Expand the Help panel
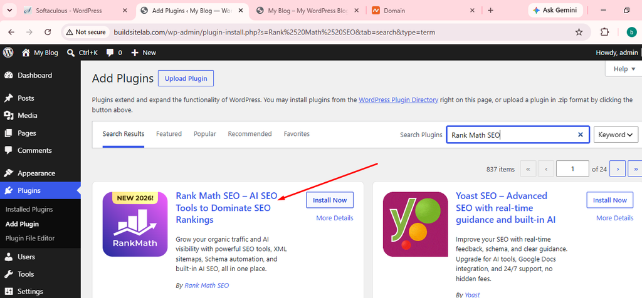The height and width of the screenshot is (298, 642). [624, 69]
